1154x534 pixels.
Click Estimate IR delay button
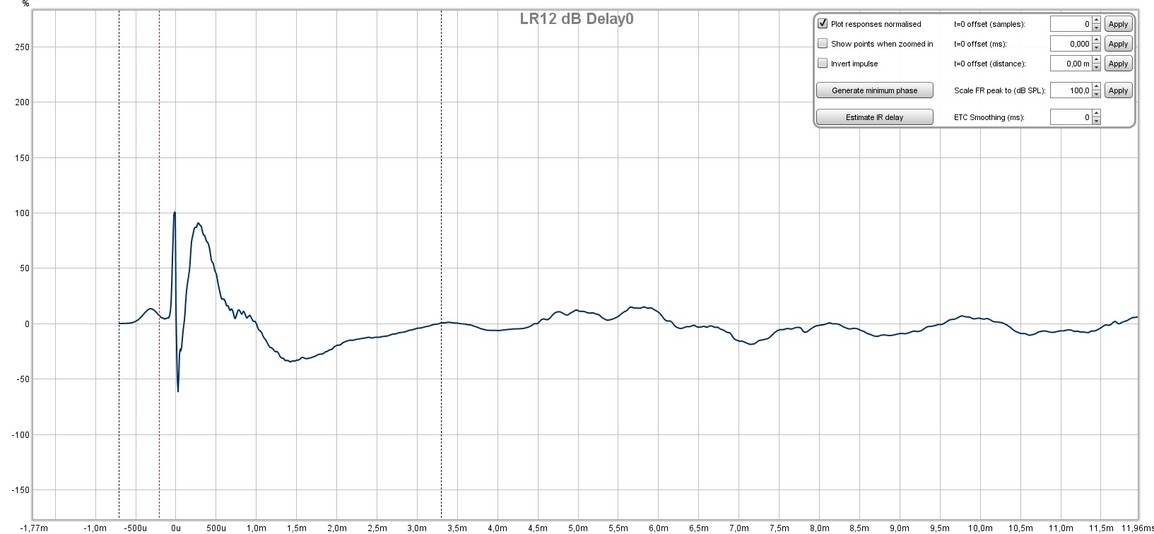(874, 117)
